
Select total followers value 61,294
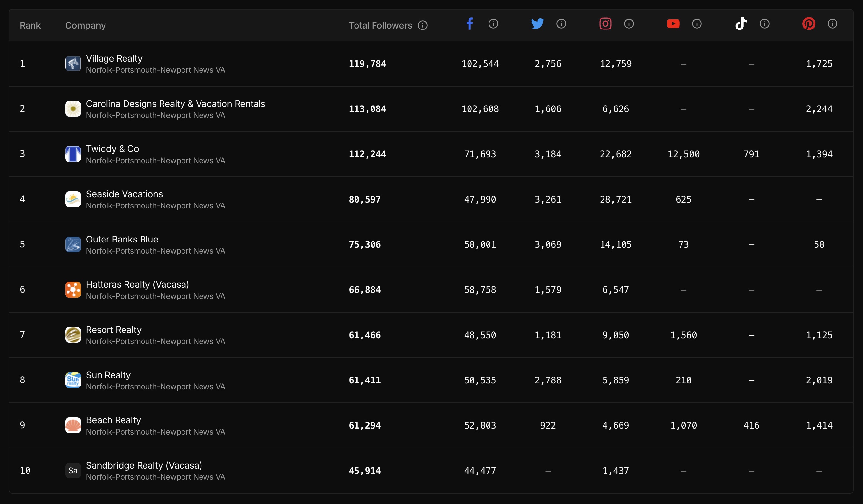click(365, 426)
